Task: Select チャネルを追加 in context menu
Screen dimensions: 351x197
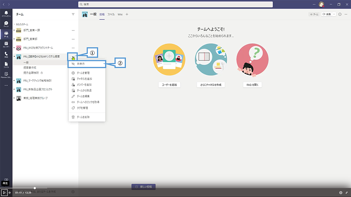Action: pyautogui.click(x=87, y=79)
